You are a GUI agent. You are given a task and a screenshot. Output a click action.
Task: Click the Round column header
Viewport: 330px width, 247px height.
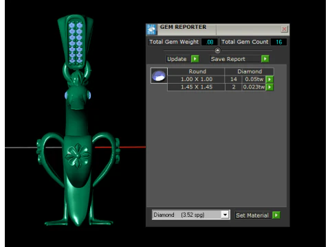[197, 71]
